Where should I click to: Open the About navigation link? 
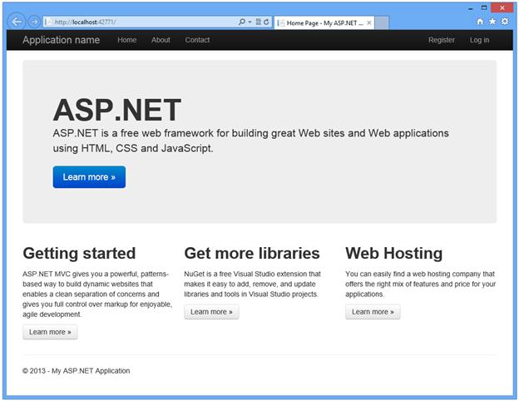161,40
